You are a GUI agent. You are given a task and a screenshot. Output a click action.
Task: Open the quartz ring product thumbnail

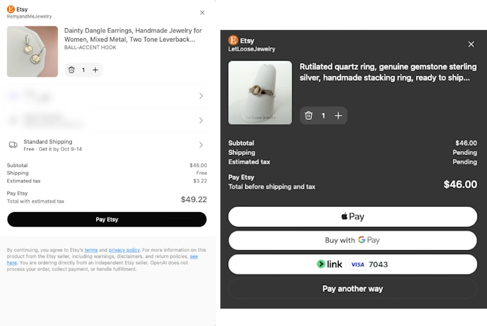coord(260,93)
